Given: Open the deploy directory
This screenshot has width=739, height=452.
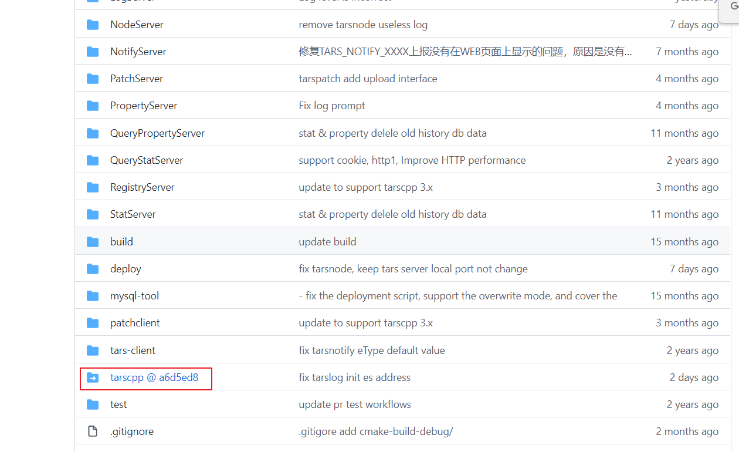Looking at the screenshot, I should pyautogui.click(x=126, y=269).
